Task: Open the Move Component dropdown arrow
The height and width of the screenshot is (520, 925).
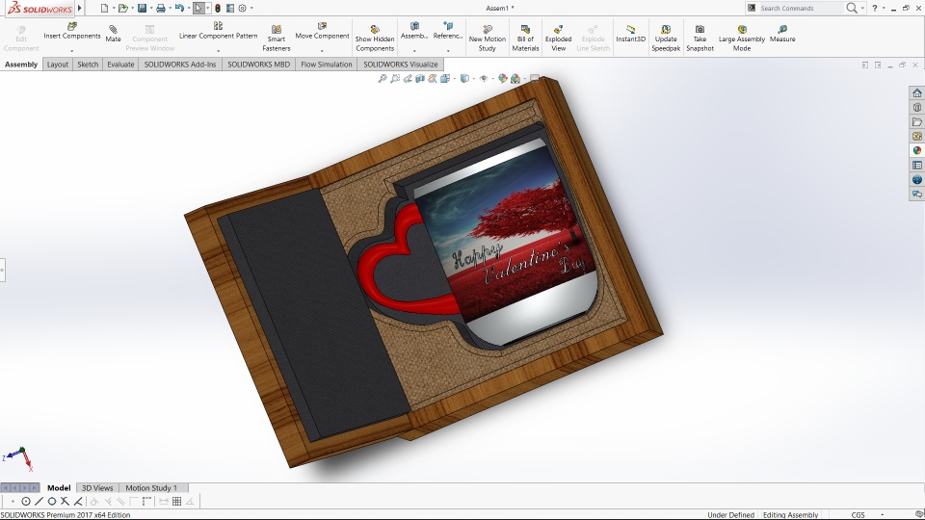Action: coord(322,50)
